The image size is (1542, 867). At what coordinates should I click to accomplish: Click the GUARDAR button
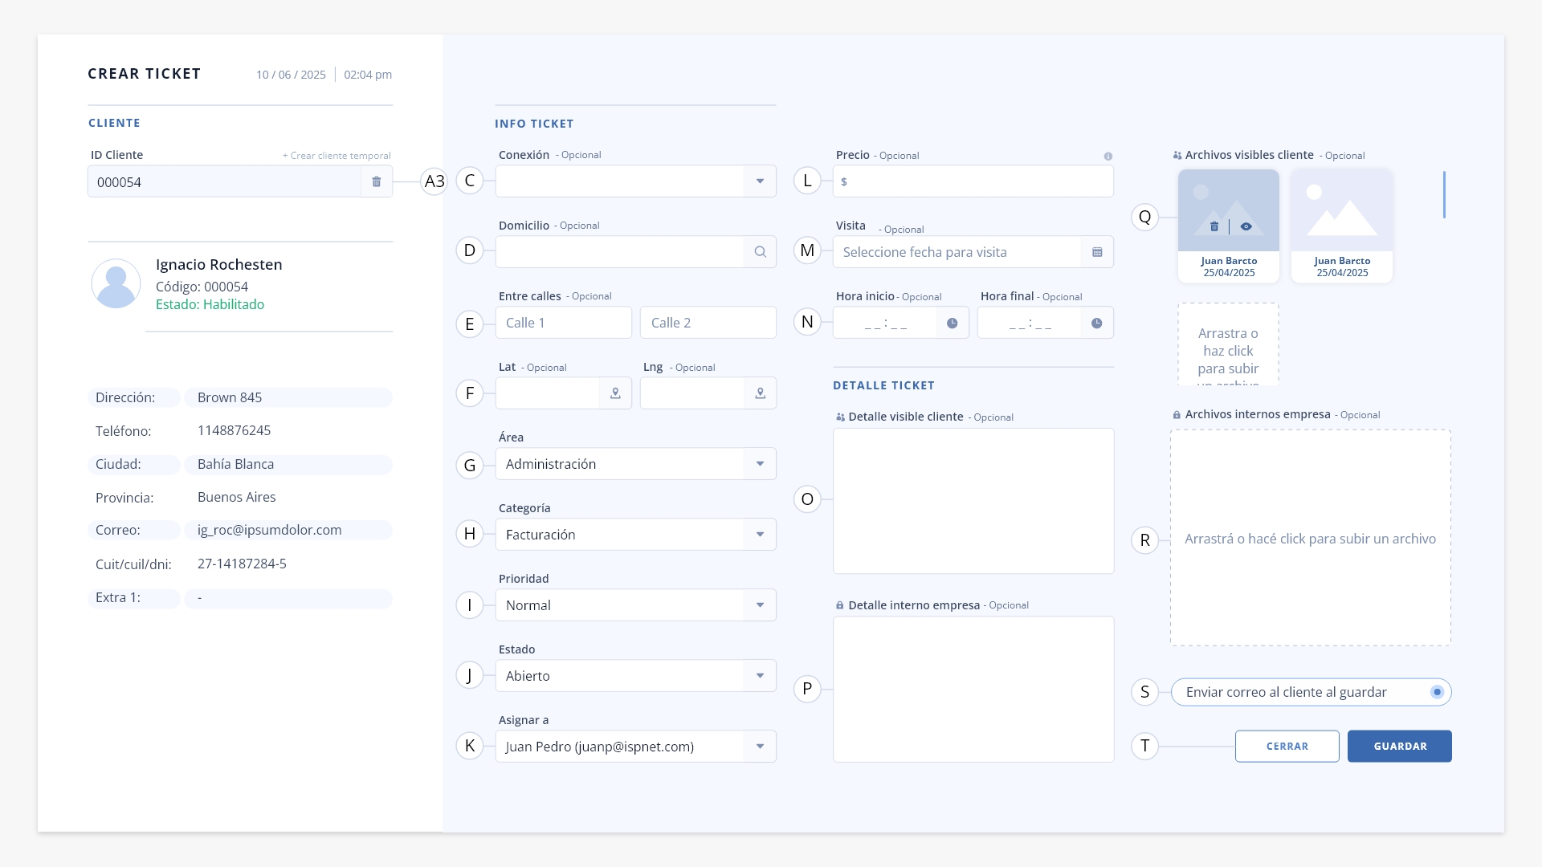[1399, 747]
